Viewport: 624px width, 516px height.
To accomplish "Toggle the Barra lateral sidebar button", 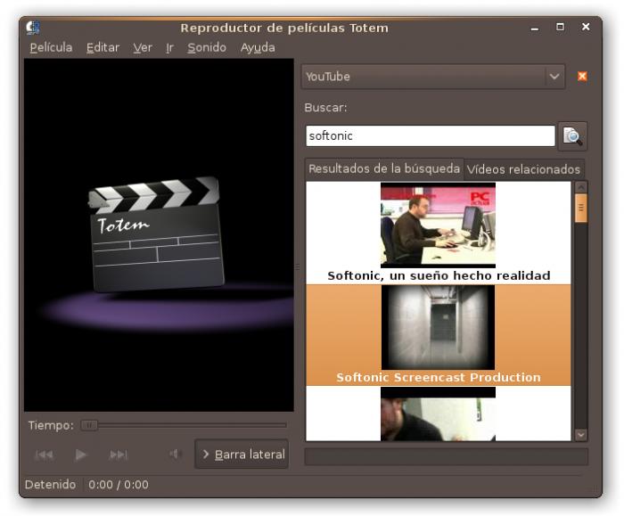I will coord(242,455).
